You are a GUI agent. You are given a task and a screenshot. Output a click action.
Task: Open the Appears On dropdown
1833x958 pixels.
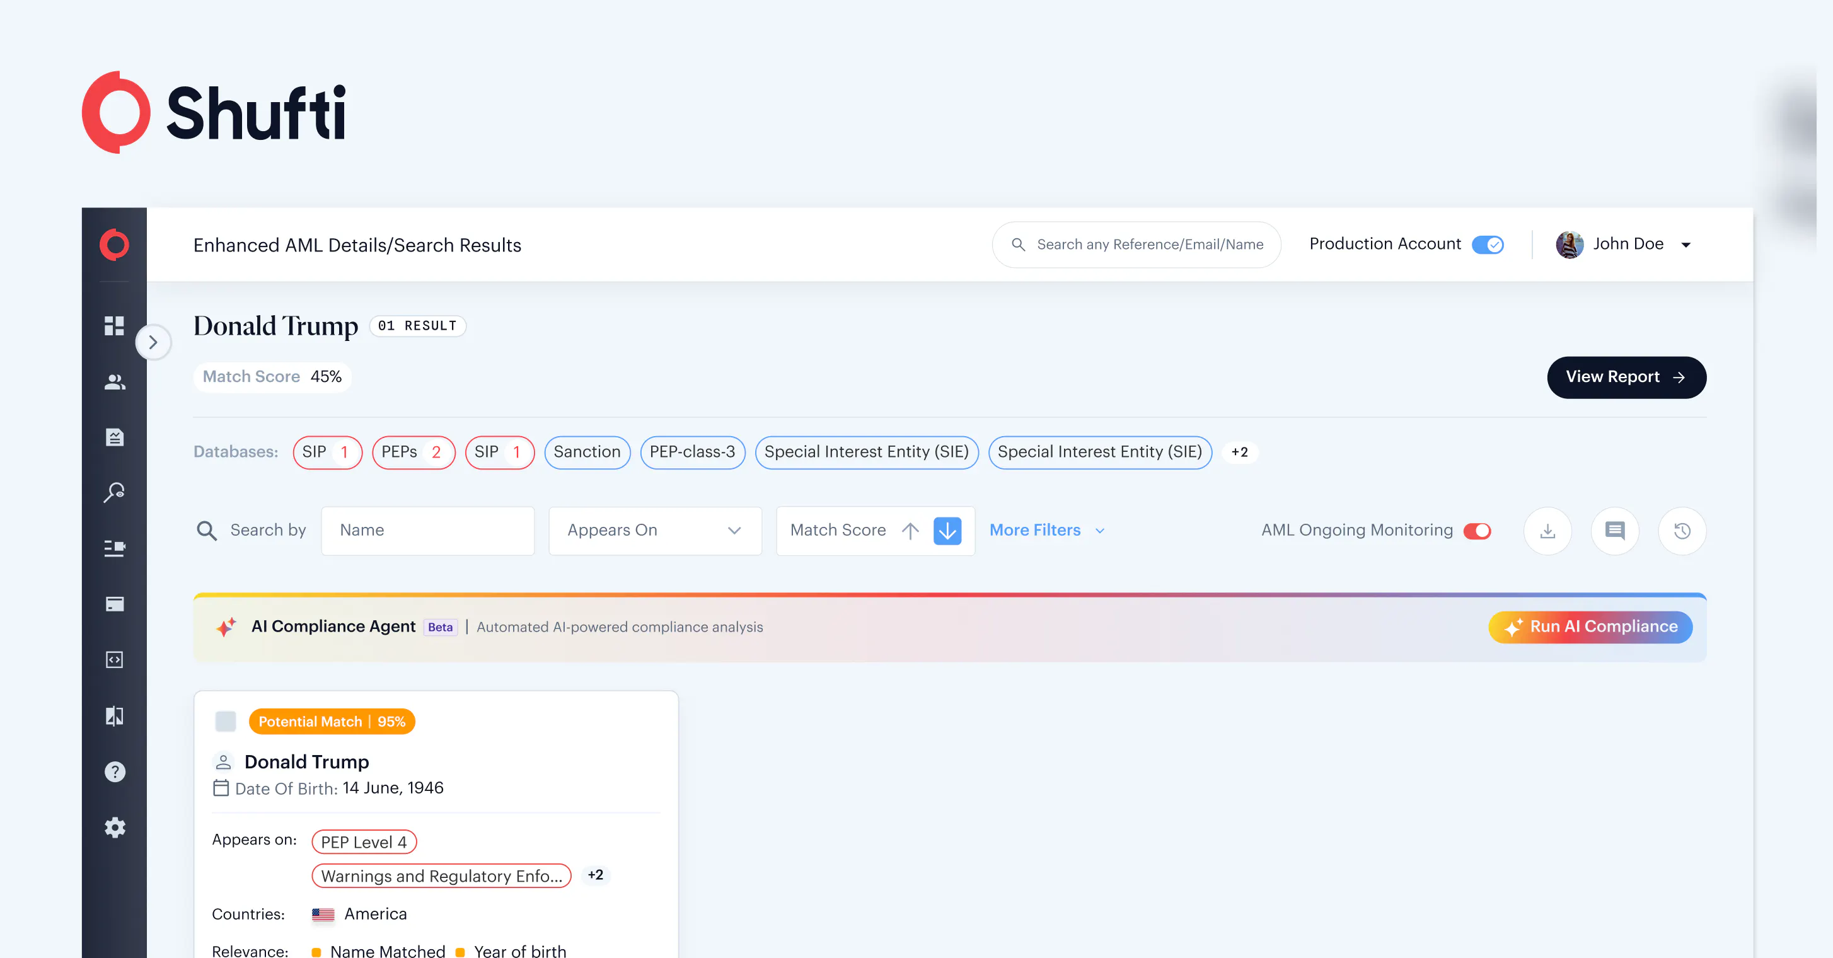(655, 531)
